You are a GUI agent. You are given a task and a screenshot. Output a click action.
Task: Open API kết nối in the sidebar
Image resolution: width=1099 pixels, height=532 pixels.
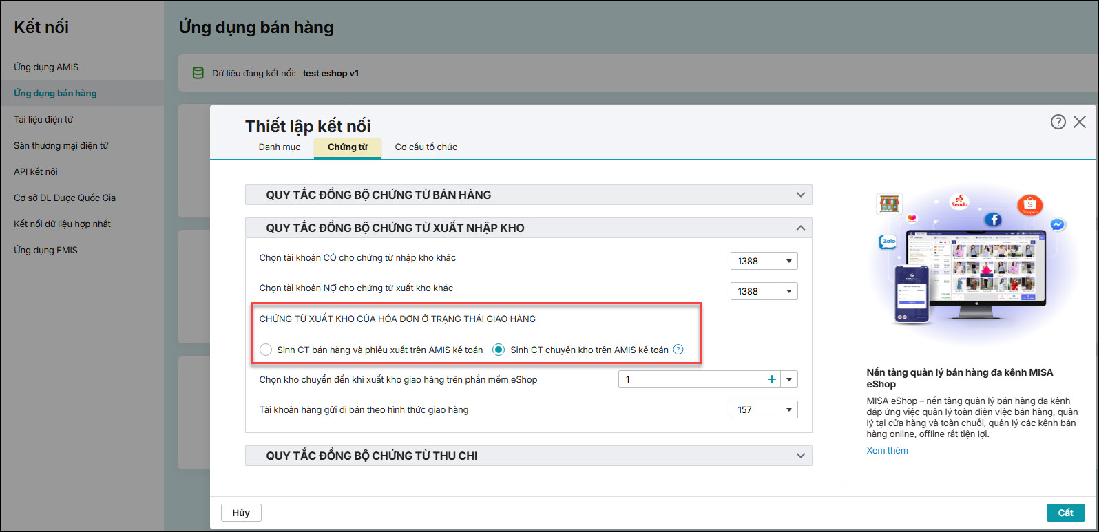tap(82, 171)
